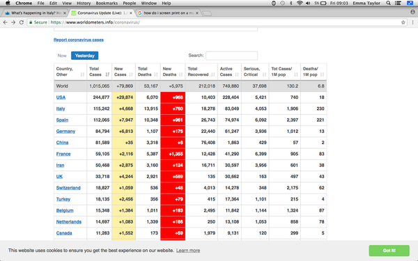Open the Belgium country link
The height and width of the screenshot is (261, 418).
[65, 210]
